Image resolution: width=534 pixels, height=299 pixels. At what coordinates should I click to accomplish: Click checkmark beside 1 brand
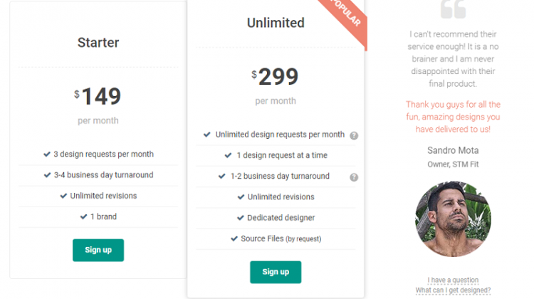coord(83,216)
